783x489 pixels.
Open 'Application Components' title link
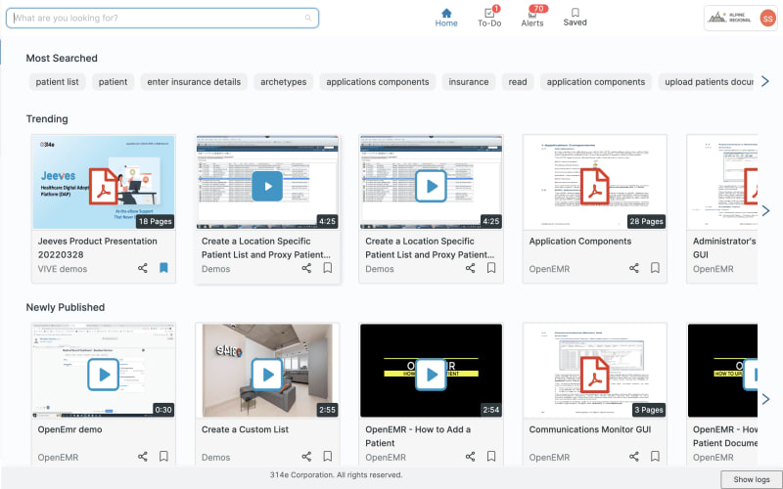pyautogui.click(x=579, y=241)
